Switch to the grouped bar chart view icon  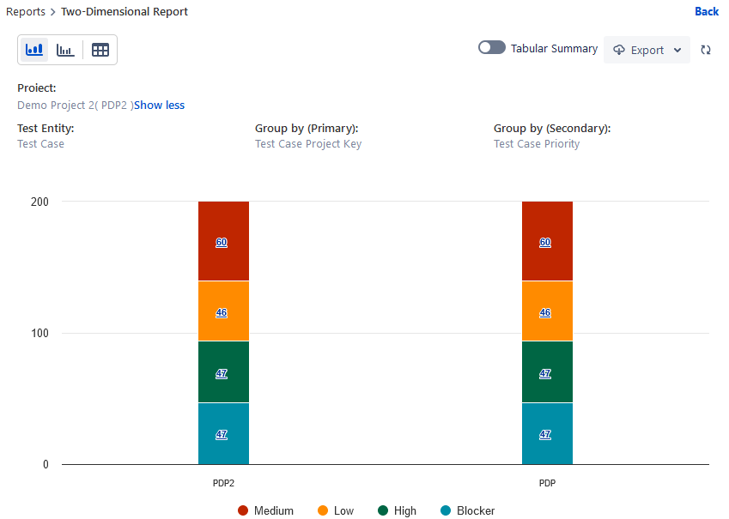click(x=65, y=50)
